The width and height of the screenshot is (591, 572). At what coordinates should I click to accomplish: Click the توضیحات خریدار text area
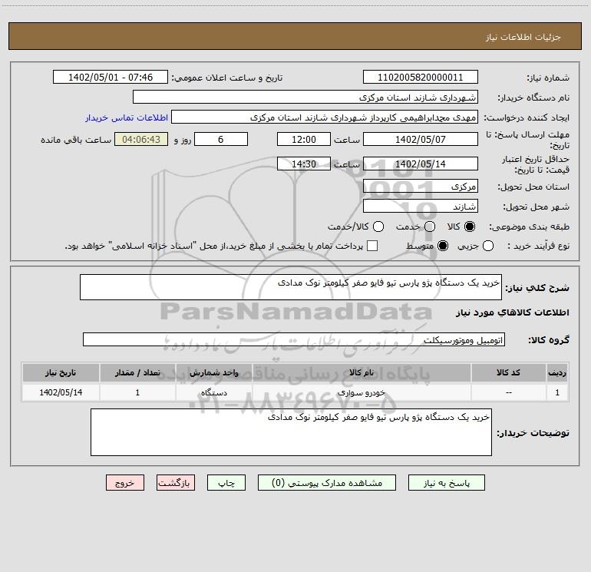point(291,432)
